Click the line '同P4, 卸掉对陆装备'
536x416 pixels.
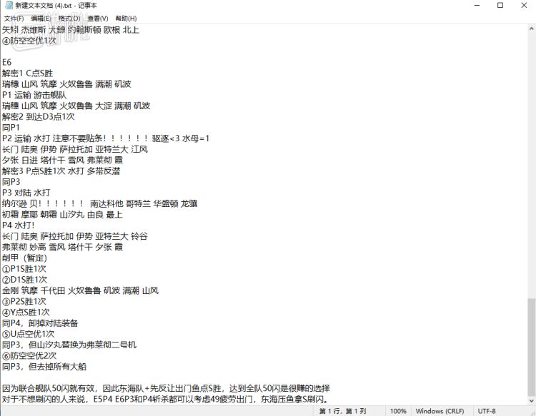(x=40, y=323)
